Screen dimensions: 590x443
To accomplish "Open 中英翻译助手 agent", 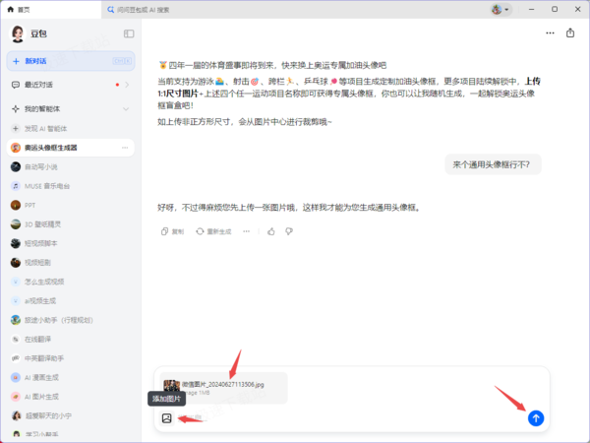I will [71, 358].
